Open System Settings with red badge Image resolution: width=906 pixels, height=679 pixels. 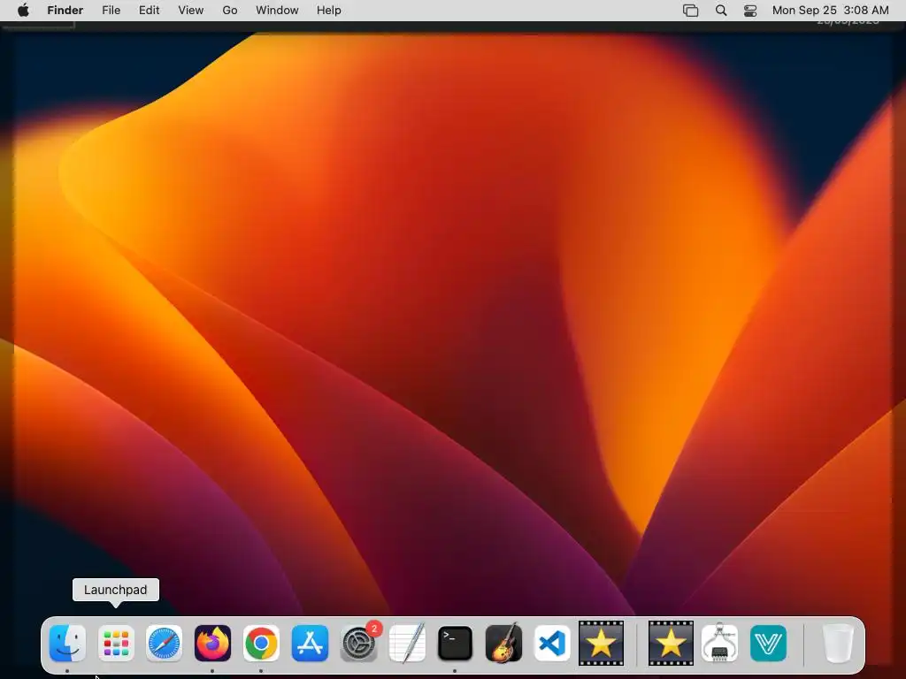point(359,644)
